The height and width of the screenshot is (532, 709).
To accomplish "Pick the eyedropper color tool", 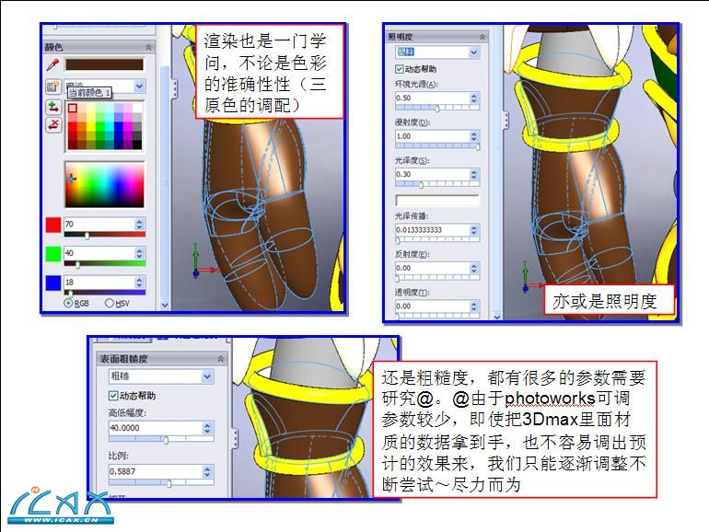I will coord(52,65).
